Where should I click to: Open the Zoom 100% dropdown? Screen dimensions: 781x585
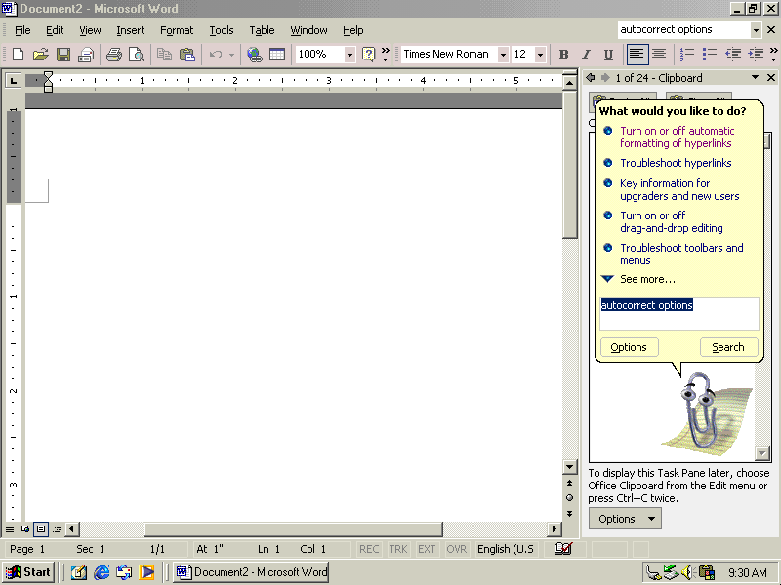[349, 55]
